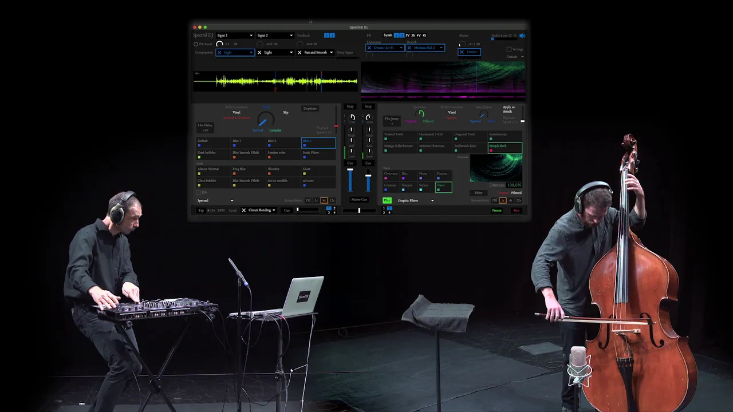Click the X icon beside Medium Hall reverb
The width and height of the screenshot is (733, 412).
409,47
